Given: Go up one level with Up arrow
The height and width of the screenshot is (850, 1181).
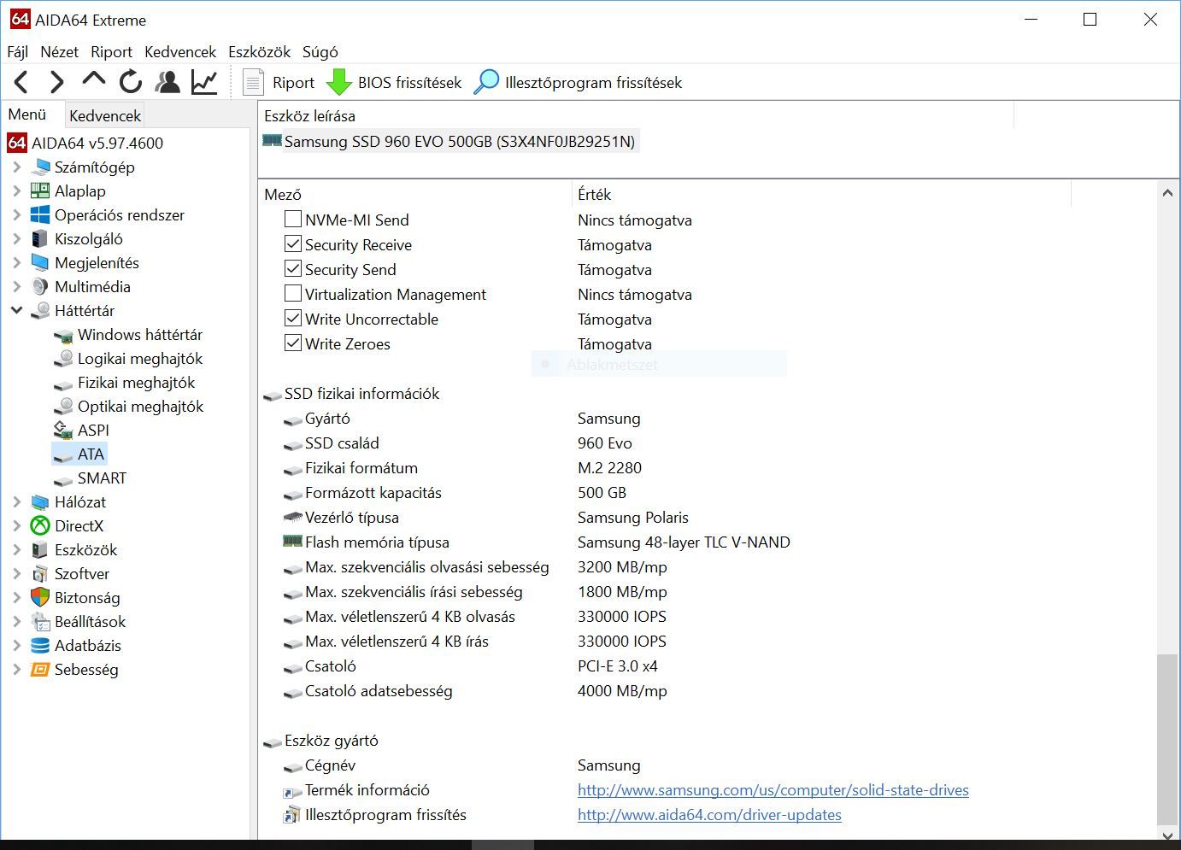Looking at the screenshot, I should (93, 80).
